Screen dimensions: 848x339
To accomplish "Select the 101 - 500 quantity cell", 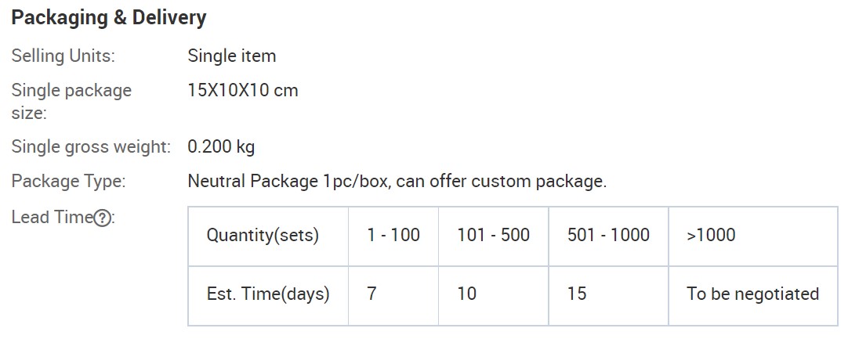I will (x=493, y=236).
